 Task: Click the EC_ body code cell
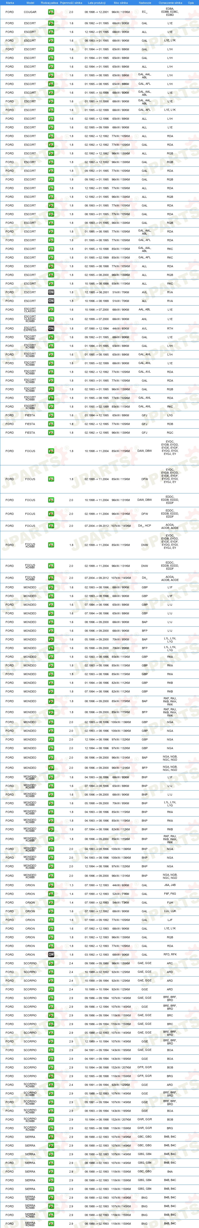point(144,12)
